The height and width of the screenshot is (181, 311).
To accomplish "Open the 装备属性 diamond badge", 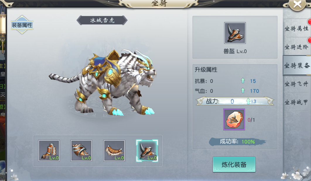I will (22, 25).
